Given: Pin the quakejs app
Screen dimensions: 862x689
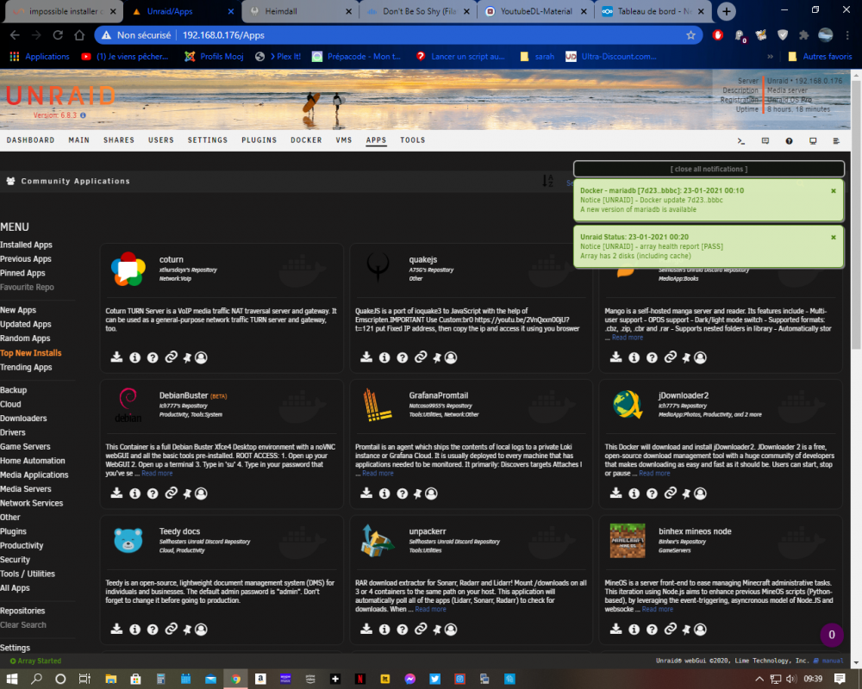Looking at the screenshot, I should 436,357.
